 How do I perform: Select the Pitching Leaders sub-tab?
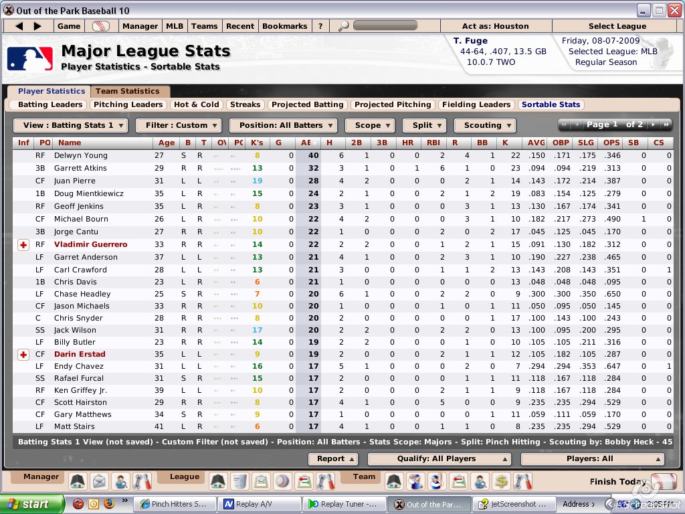(128, 104)
